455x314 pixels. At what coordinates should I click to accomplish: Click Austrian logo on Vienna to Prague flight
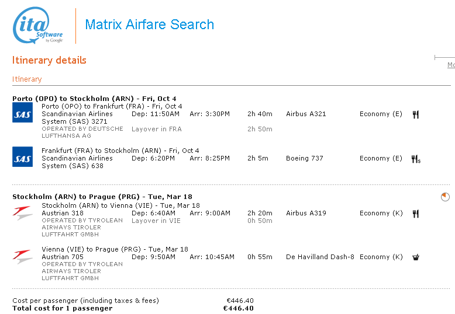click(23, 257)
